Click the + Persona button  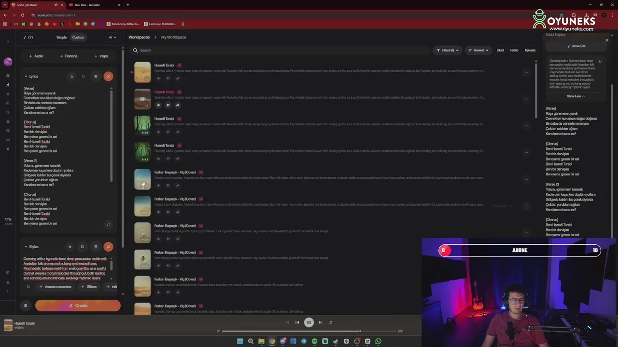tap(69, 56)
